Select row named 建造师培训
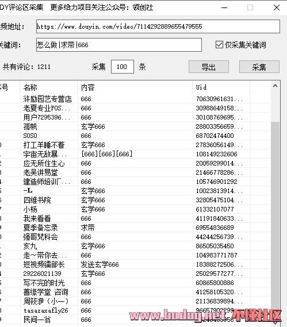The width and height of the screenshot is (287, 327). [135, 182]
